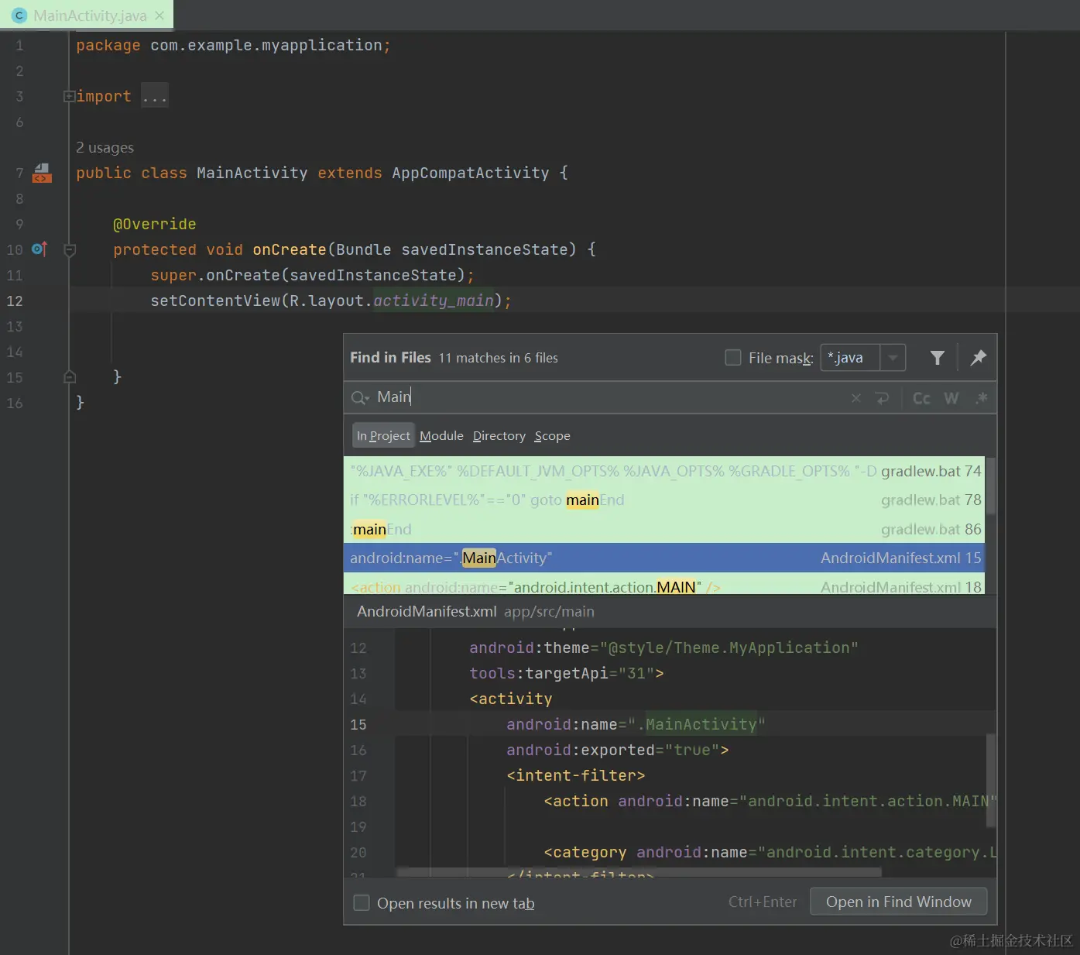
Task: Select the AndroidManifest.xml 15 result row
Action: [664, 558]
